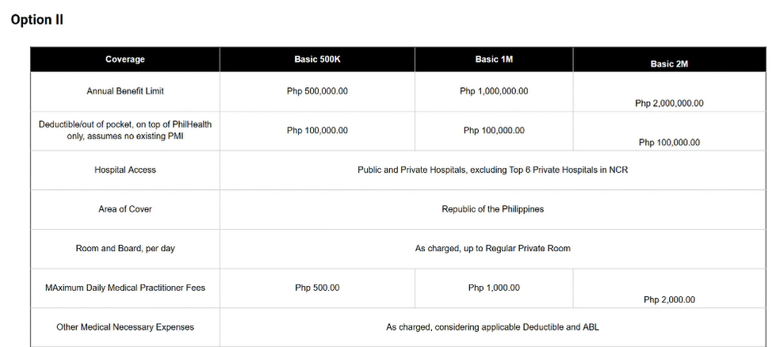Select the MAximum Daily Medical Practitioner Fees label
Viewport: 780px width, 347px height.
coord(125,288)
